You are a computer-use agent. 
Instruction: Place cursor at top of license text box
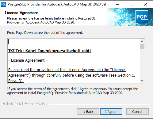tap(9, 41)
